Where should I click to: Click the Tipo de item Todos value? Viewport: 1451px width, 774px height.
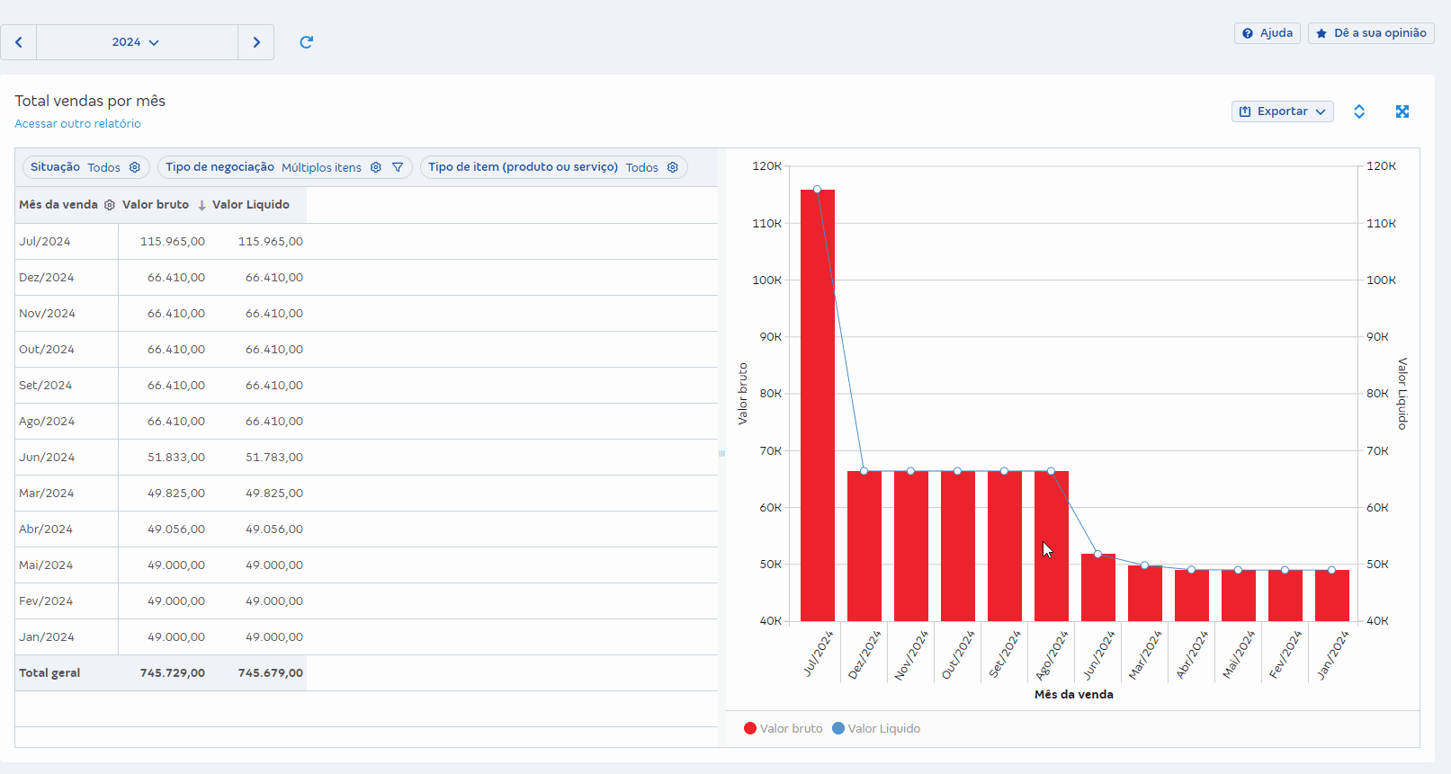[x=642, y=168]
